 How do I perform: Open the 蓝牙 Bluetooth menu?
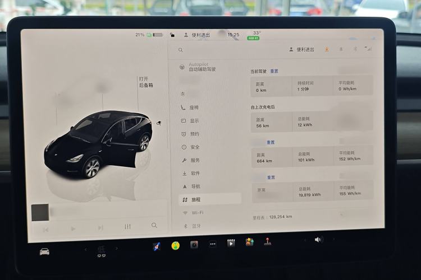tap(193, 226)
